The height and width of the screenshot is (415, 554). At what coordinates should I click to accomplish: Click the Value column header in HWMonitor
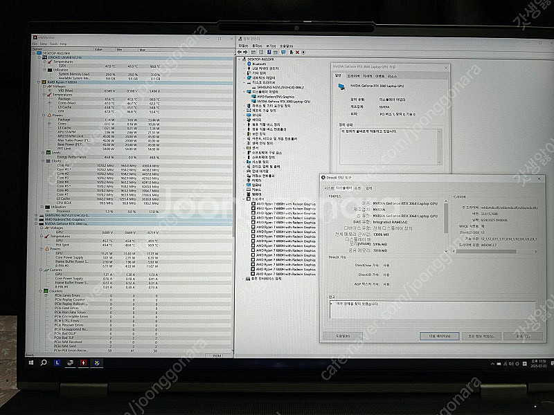pyautogui.click(x=105, y=49)
